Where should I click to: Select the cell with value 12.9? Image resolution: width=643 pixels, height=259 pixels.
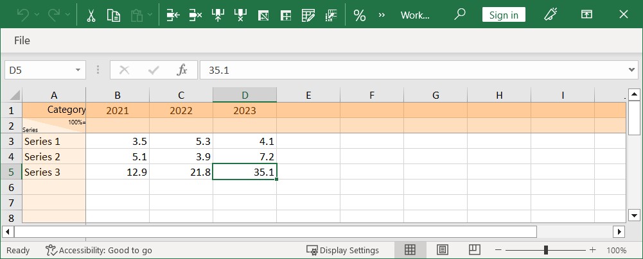tap(118, 172)
